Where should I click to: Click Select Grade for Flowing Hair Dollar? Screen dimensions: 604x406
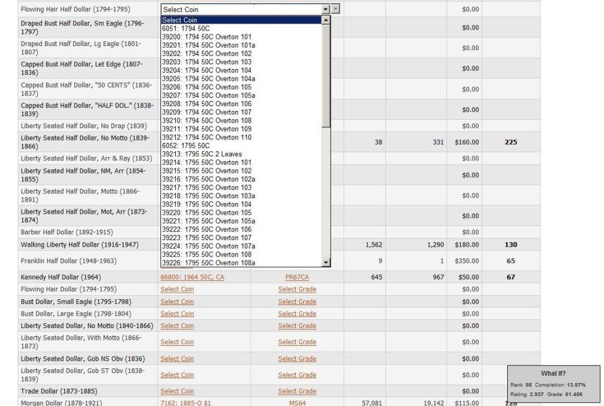(x=297, y=289)
